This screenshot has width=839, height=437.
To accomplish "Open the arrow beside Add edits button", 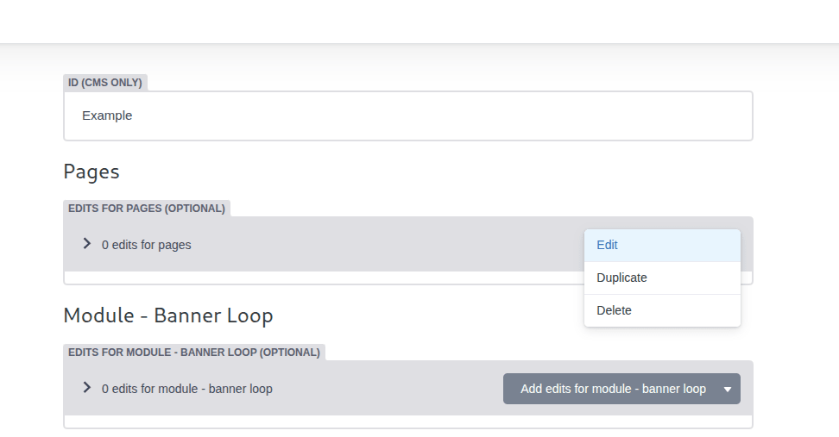I will click(727, 389).
